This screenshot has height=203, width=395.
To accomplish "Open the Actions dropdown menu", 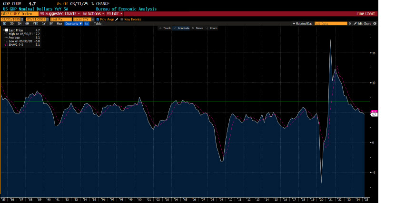I will pos(93,14).
